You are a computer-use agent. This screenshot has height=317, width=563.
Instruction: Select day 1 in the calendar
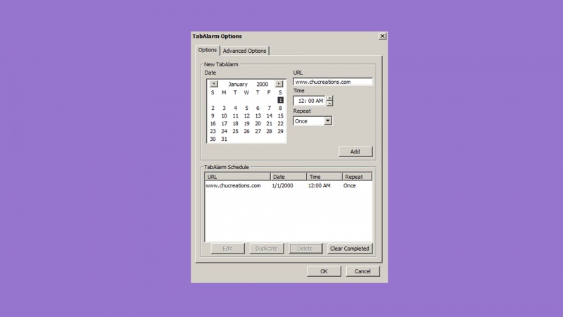coord(280,100)
